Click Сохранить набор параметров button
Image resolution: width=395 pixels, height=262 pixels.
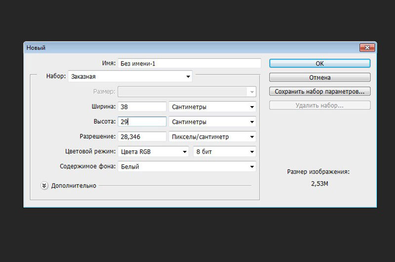(x=319, y=91)
